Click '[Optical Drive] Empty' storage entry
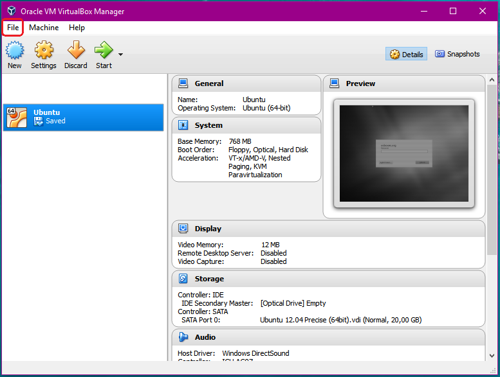 [293, 304]
